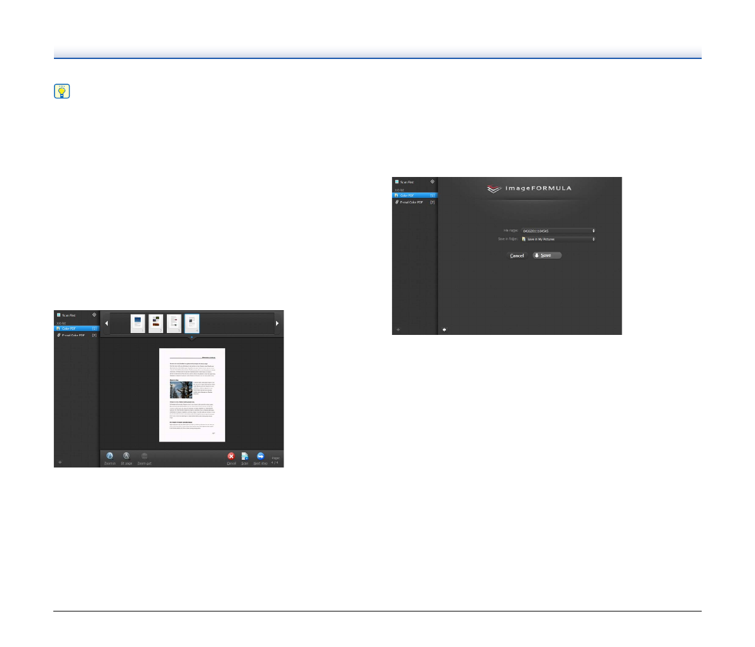
Task: Select E-mail Color PDF job in preview window
Action: [76, 335]
